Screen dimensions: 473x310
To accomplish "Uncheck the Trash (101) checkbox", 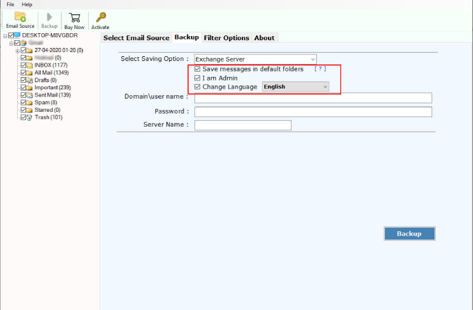I will coord(23,117).
